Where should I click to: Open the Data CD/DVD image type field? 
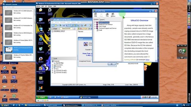coord(66,29)
